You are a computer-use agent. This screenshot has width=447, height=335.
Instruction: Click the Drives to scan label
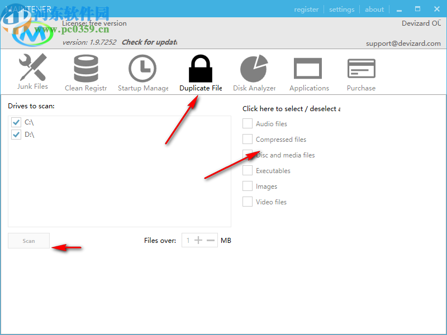pos(31,106)
